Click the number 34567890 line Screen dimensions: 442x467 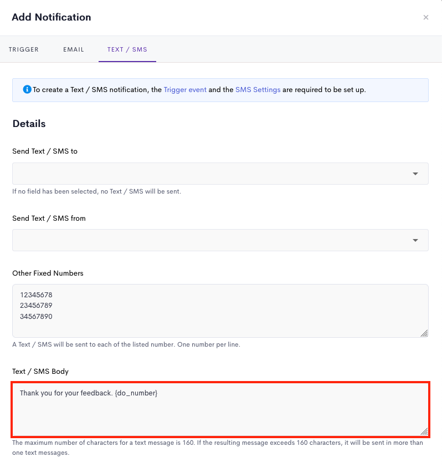coord(36,316)
